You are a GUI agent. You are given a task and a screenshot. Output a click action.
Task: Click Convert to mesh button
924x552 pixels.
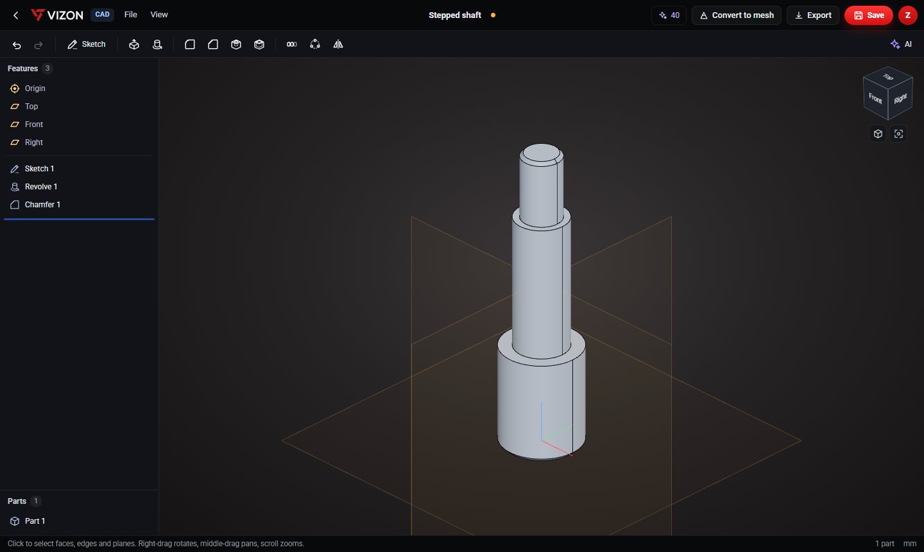[737, 15]
